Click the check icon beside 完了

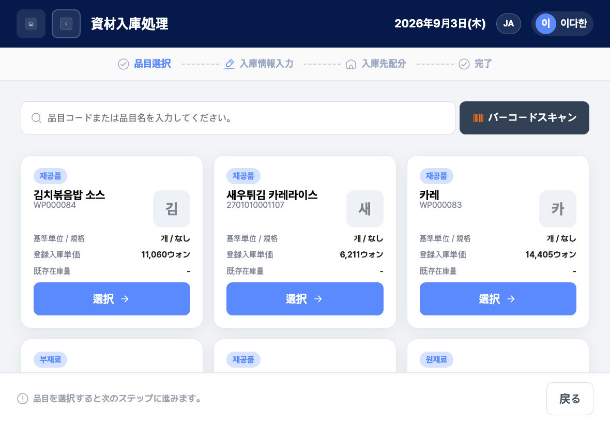pyautogui.click(x=464, y=64)
